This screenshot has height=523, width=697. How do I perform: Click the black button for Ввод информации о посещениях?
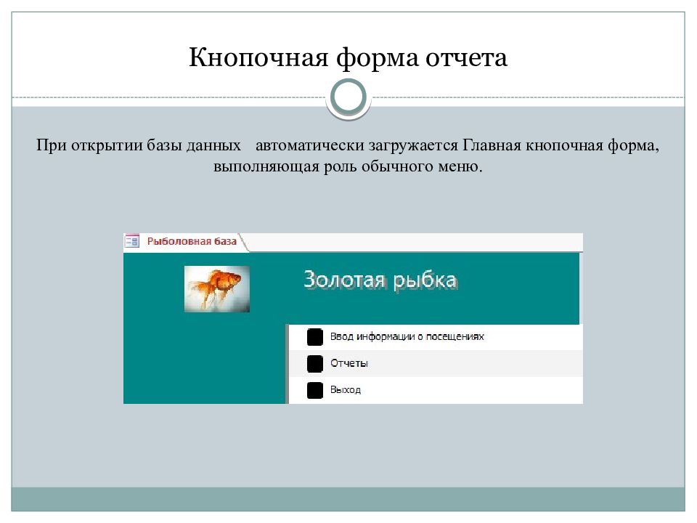pos(314,337)
